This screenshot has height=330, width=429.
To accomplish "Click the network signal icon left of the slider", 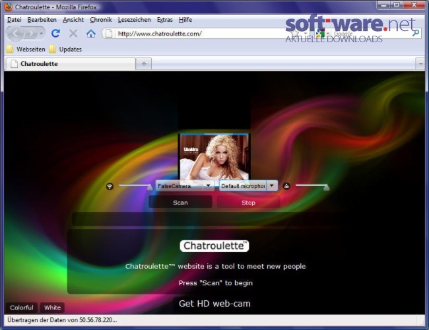I will 110,186.
